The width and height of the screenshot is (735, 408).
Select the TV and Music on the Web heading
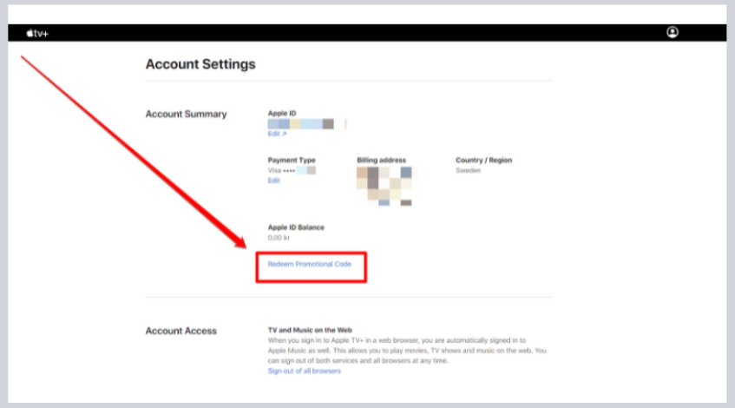coord(310,330)
